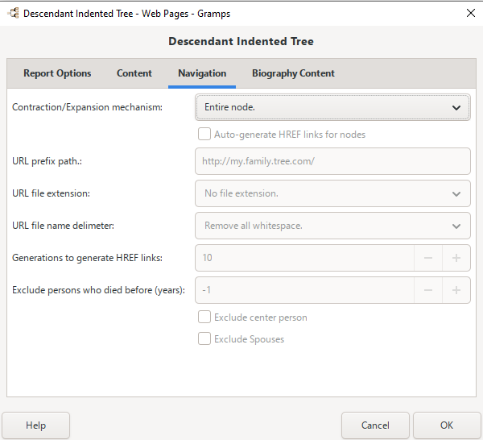Expand the URL file extension dropdown
The image size is (483, 440).
click(332, 193)
